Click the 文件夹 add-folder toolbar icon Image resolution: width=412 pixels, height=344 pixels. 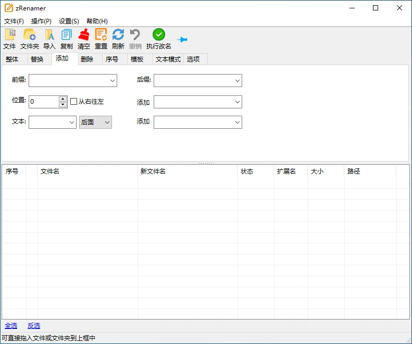tap(30, 35)
